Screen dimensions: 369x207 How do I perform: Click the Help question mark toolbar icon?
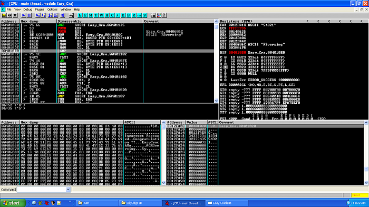pyautogui.click(x=164, y=15)
